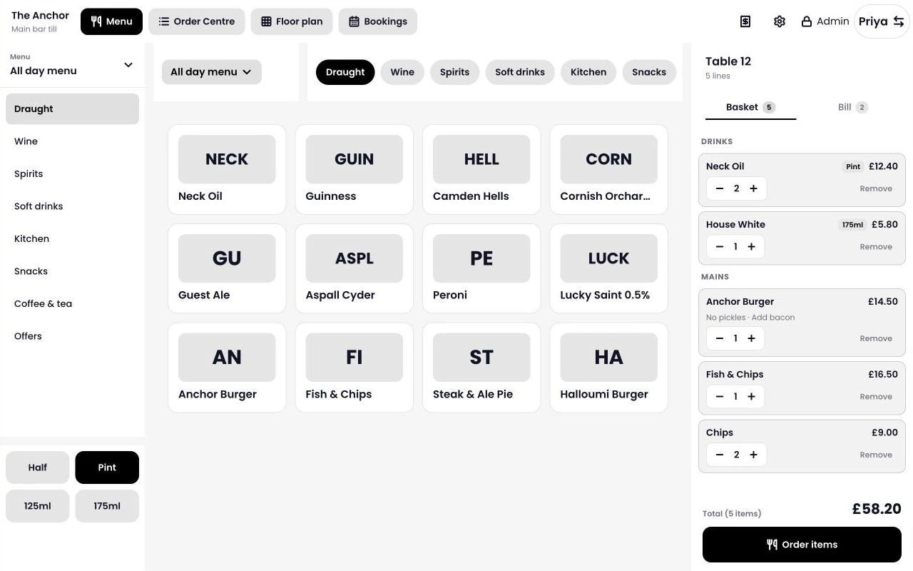This screenshot has height=571, width=913.
Task: Select Pint serving size
Action: (107, 468)
